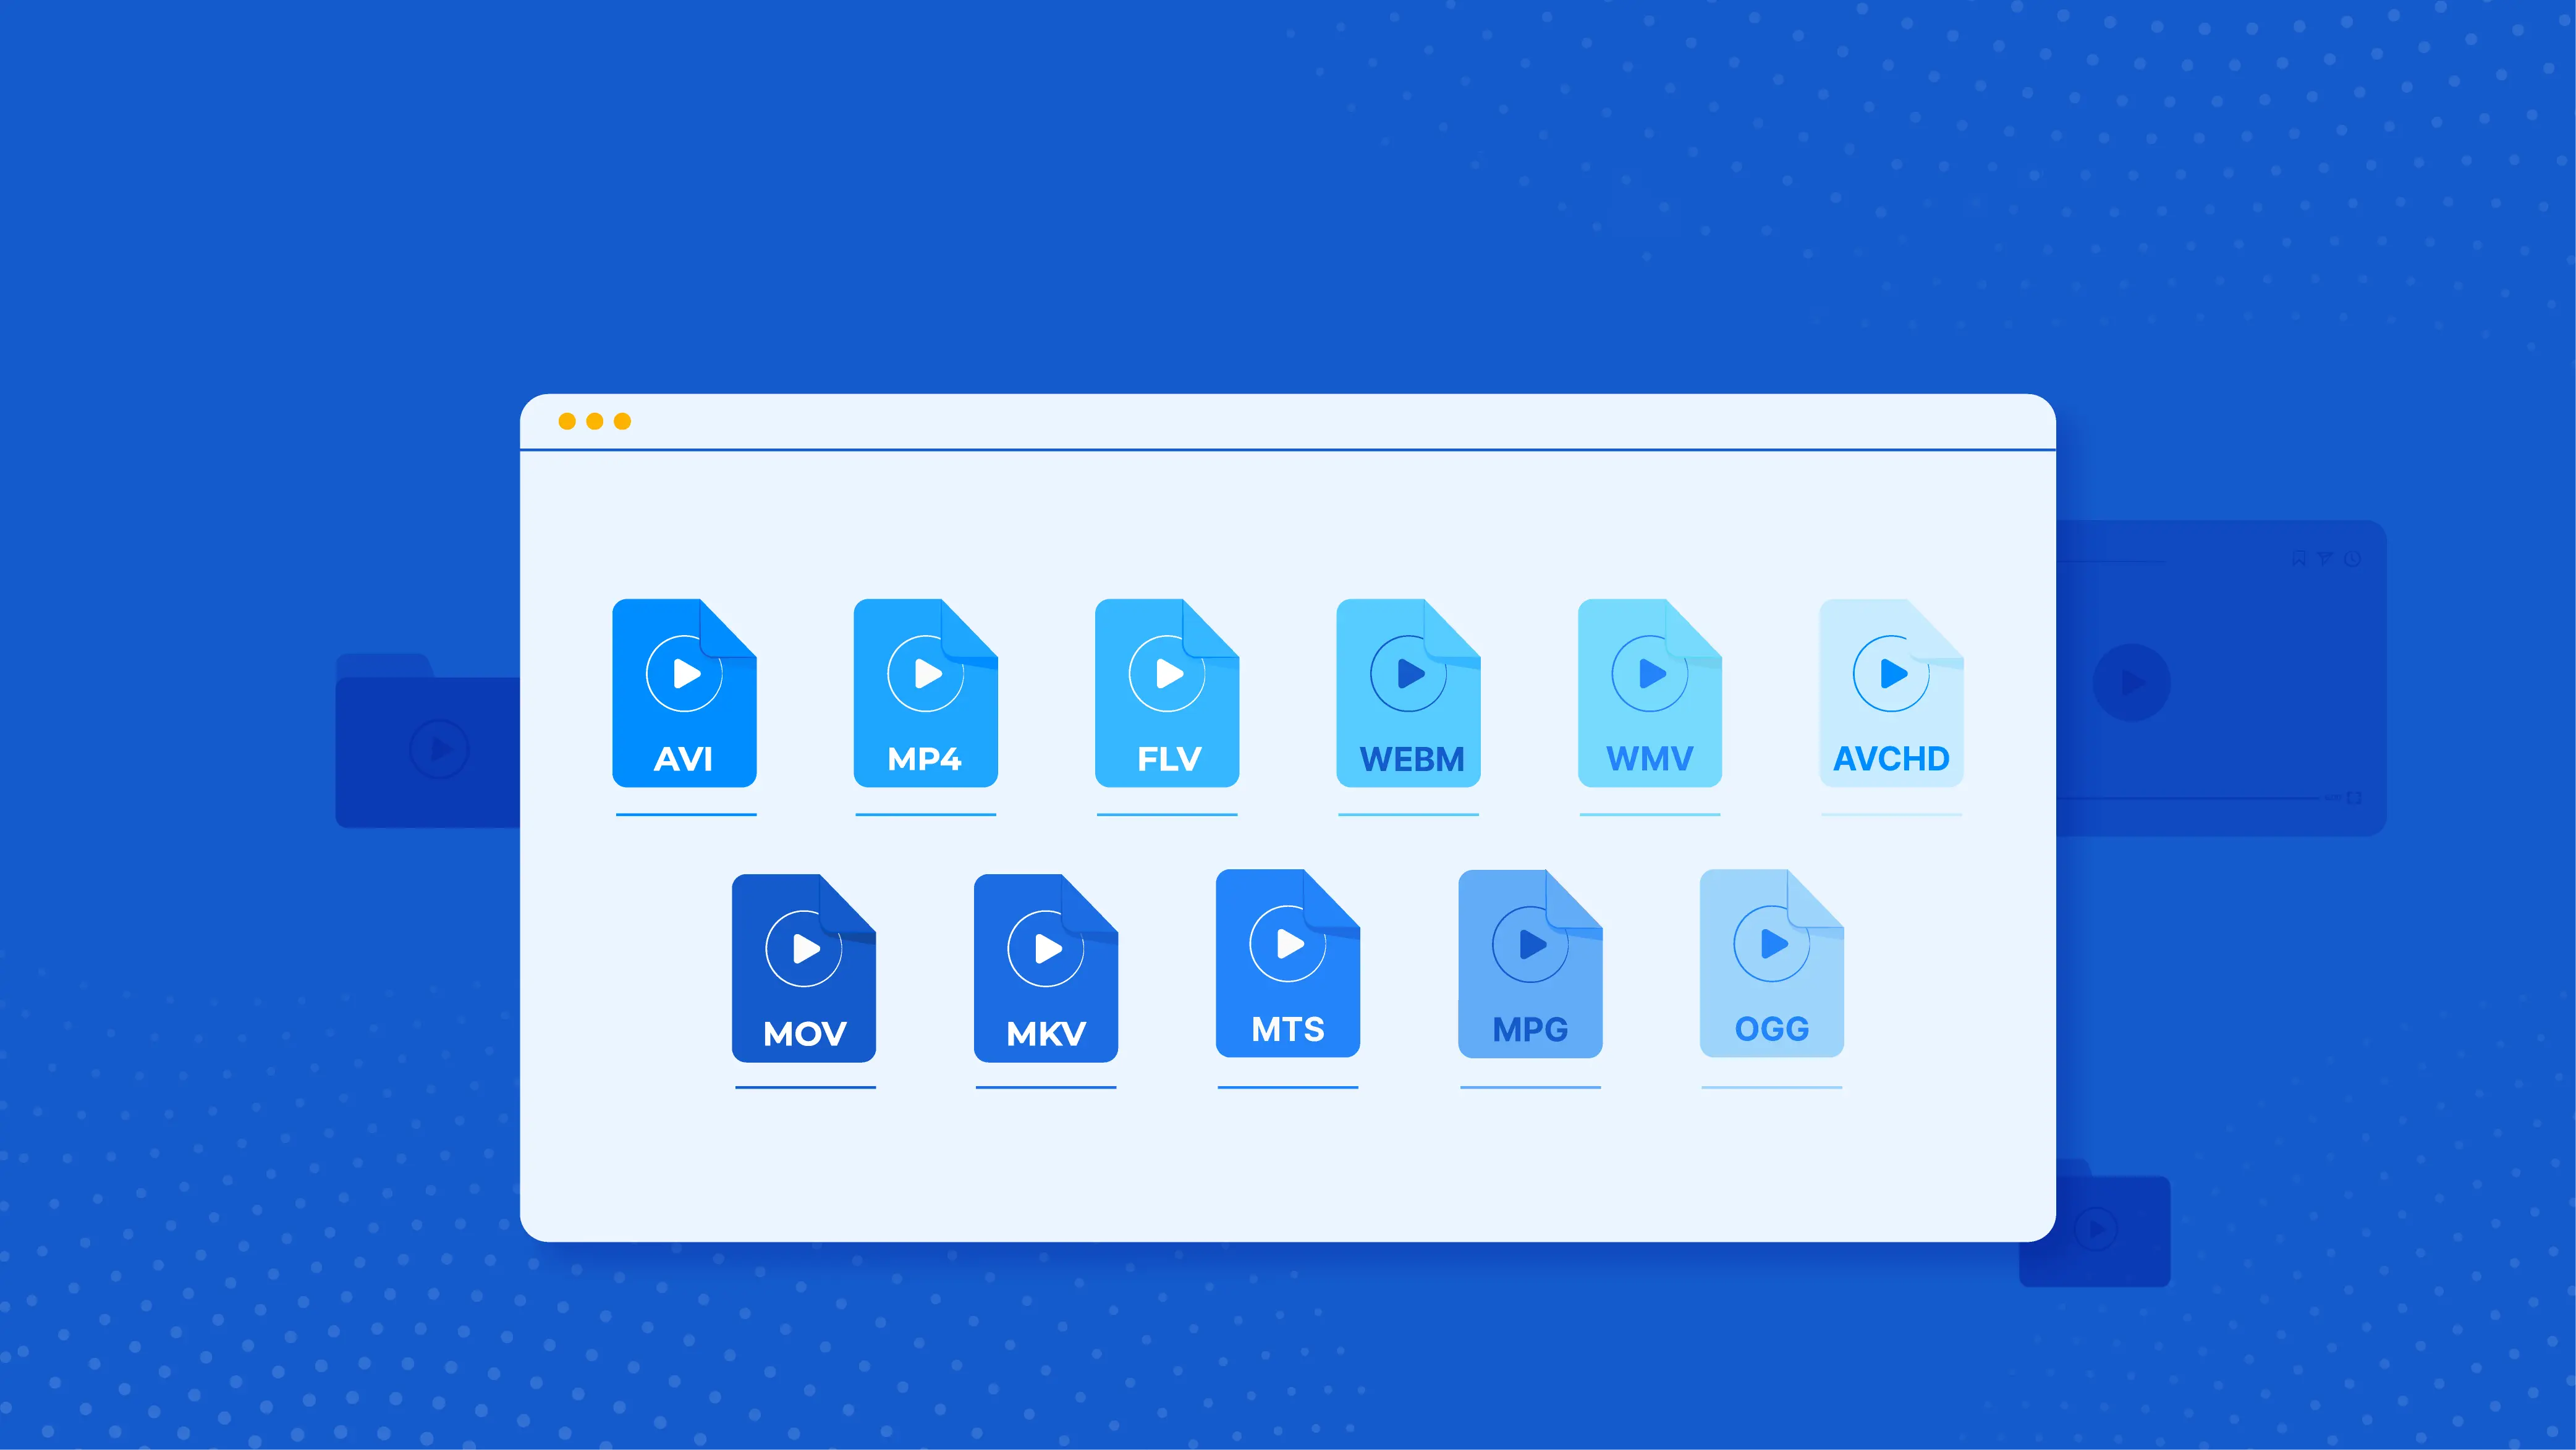Open the MPG video format
The image size is (2576, 1450).
click(1530, 966)
